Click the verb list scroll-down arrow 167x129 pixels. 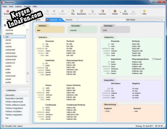click(27, 82)
